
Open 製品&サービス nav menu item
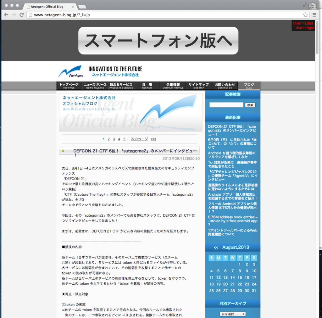coord(121,86)
